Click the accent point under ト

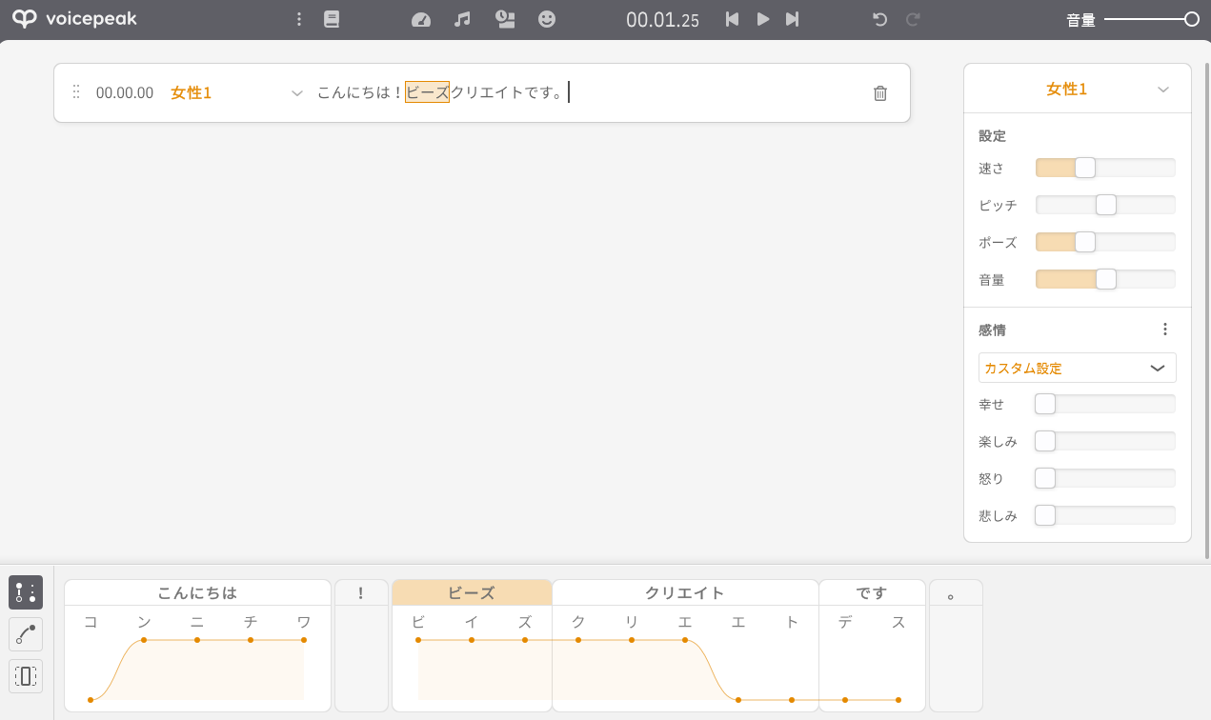coord(792,700)
